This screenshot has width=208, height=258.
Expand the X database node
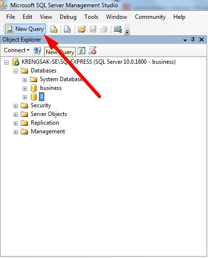coord(25,98)
